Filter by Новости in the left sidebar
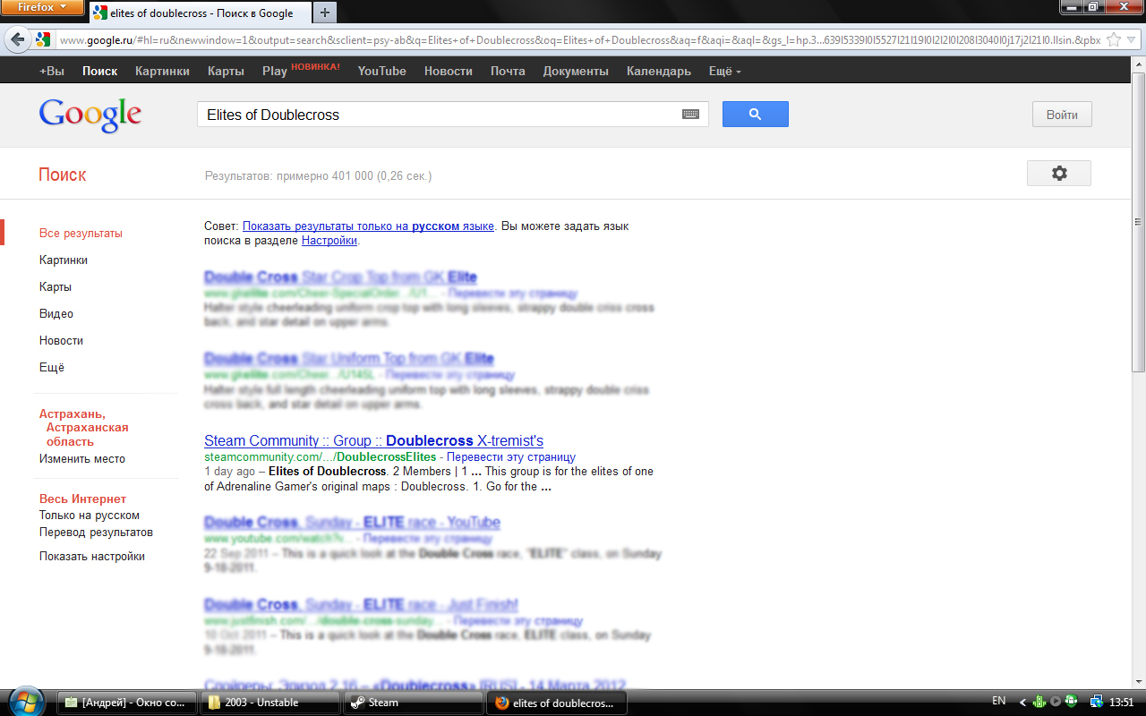 point(61,341)
